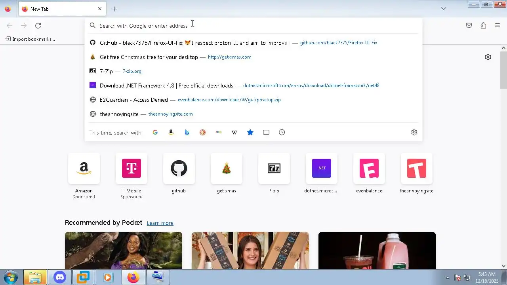Click the scrollbar down arrow
Screen dimensions: 507x285
(x=503, y=266)
